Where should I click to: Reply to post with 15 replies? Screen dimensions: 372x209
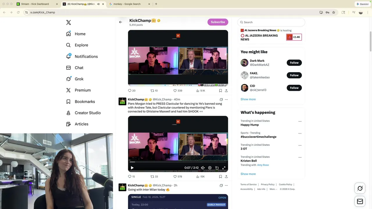click(131, 176)
